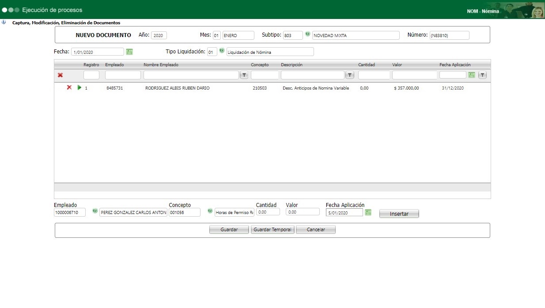Open calendar in Fecha Aplicación filter column
Viewport: 545px width, 308px height.
472,75
